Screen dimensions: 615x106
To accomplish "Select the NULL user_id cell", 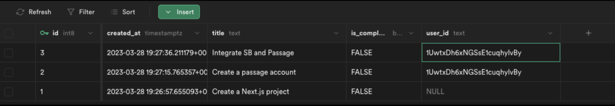I will tap(491, 92).
